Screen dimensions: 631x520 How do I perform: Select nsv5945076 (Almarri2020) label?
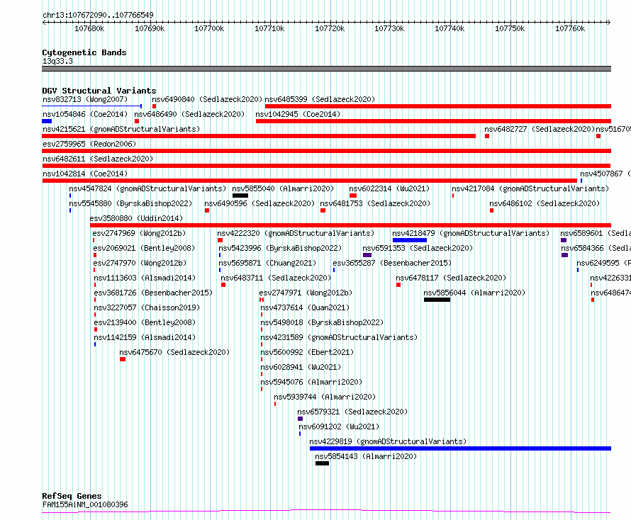tap(311, 382)
